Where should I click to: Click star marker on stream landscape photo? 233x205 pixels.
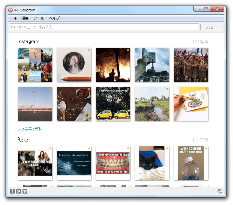coord(167,89)
